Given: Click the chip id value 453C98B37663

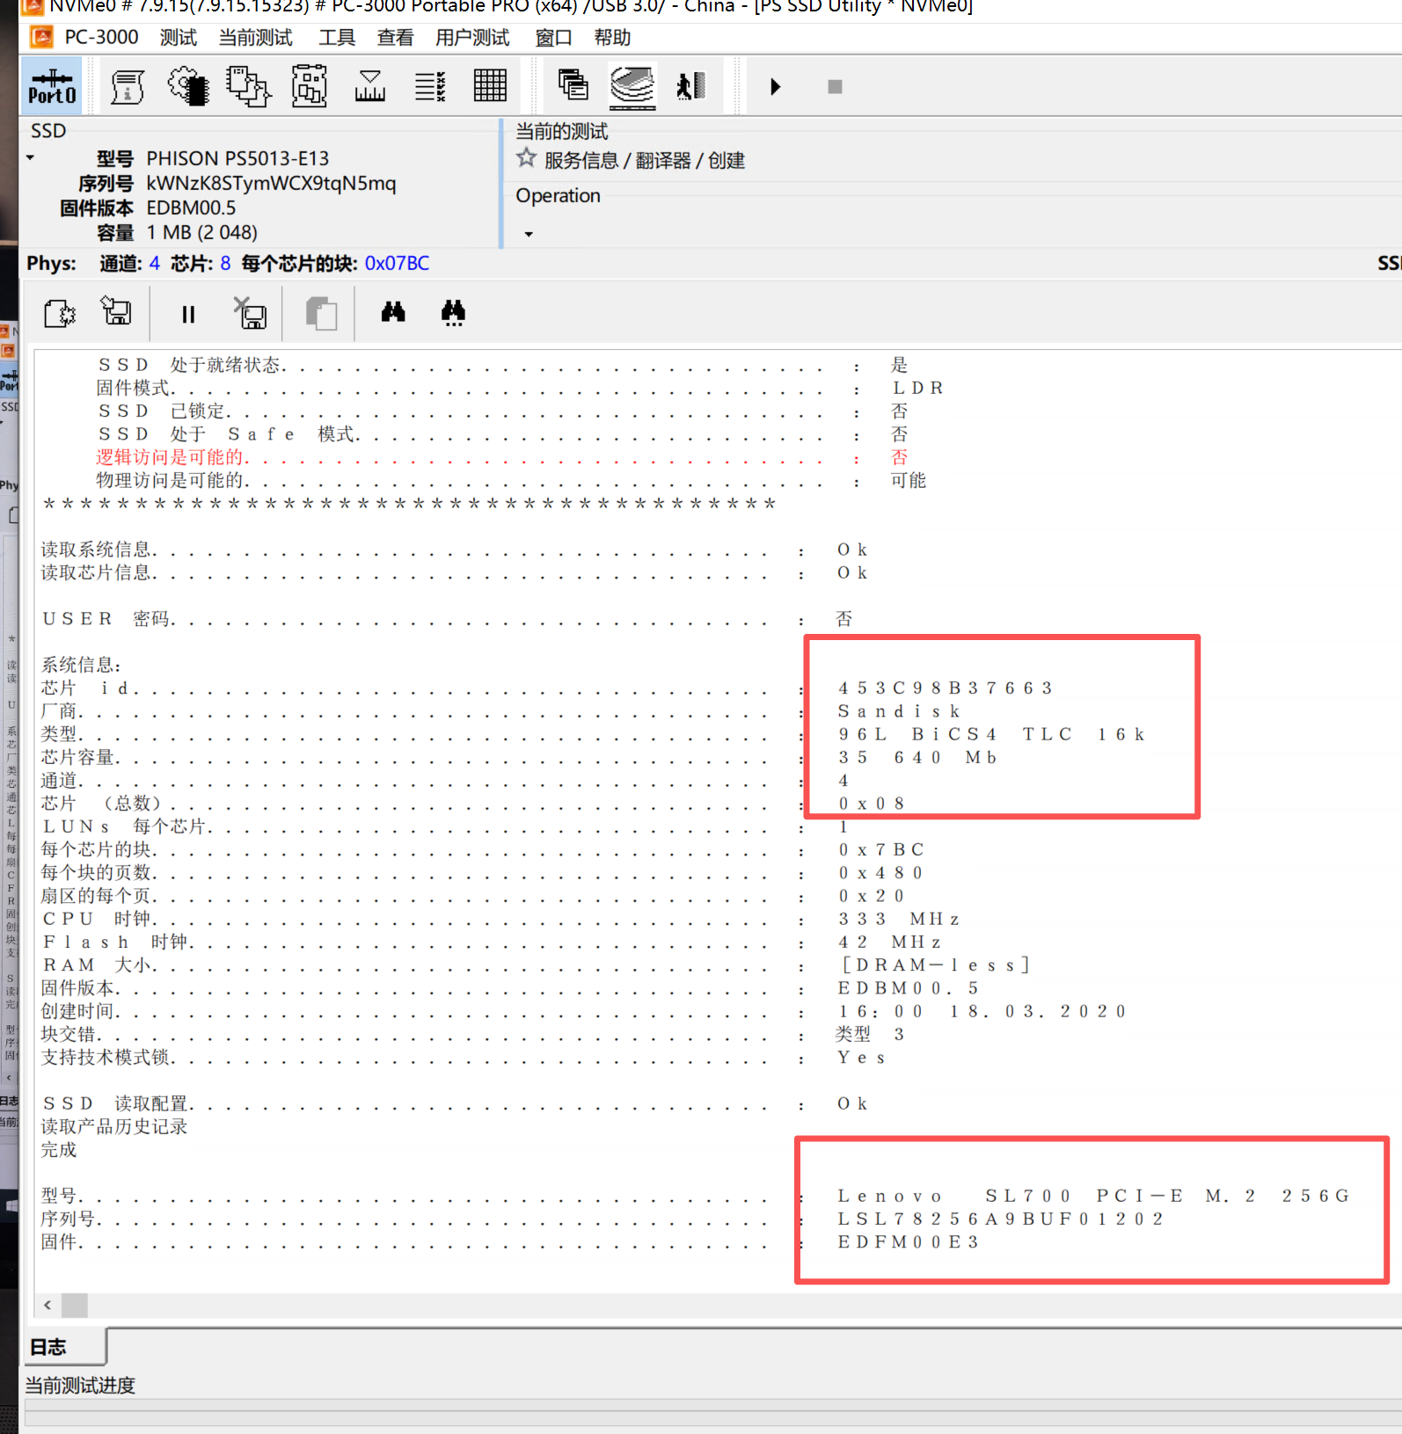Looking at the screenshot, I should (945, 688).
